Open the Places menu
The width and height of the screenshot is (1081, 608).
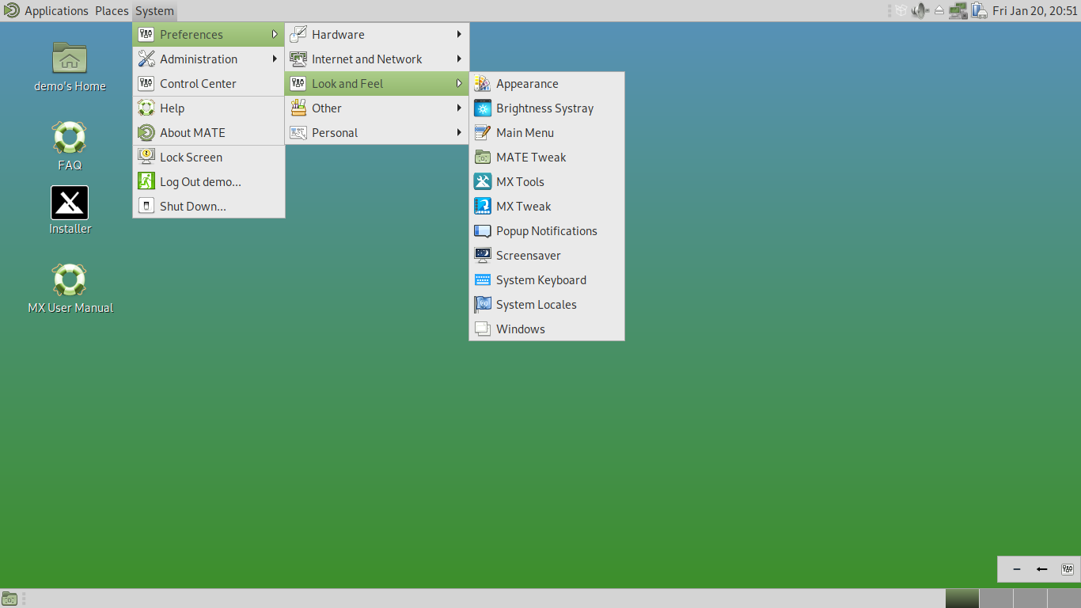click(112, 11)
